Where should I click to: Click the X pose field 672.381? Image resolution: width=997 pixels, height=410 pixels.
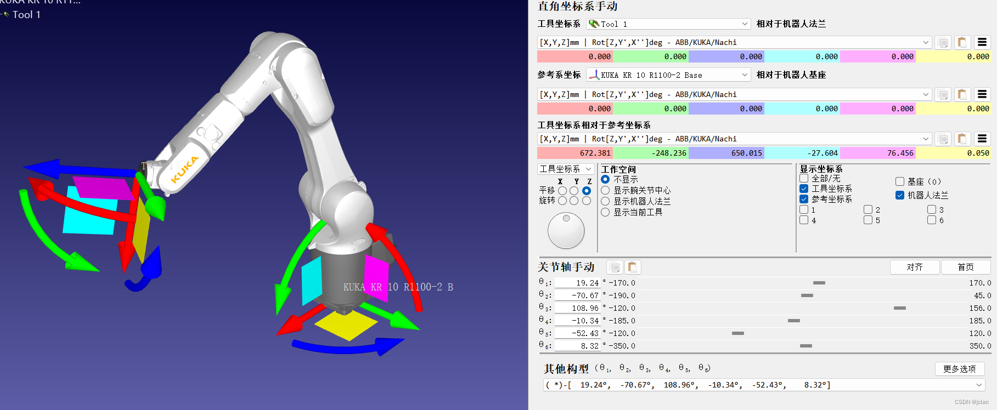[x=575, y=153]
